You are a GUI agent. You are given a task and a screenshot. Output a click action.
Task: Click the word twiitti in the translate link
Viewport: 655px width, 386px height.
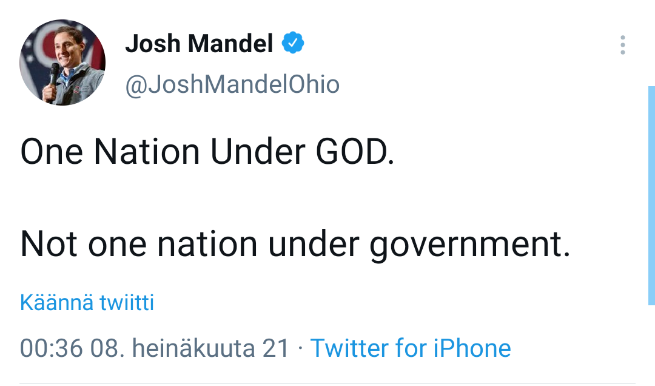pyautogui.click(x=127, y=302)
